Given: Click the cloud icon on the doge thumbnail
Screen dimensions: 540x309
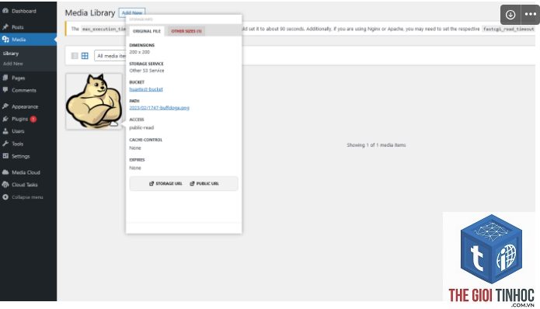Looking at the screenshot, I should [114, 123].
